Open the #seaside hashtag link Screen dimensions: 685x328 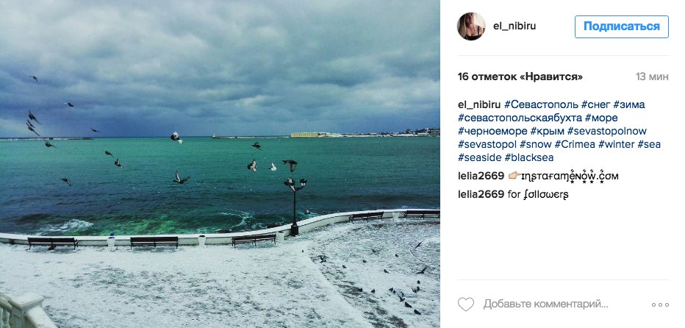point(480,157)
